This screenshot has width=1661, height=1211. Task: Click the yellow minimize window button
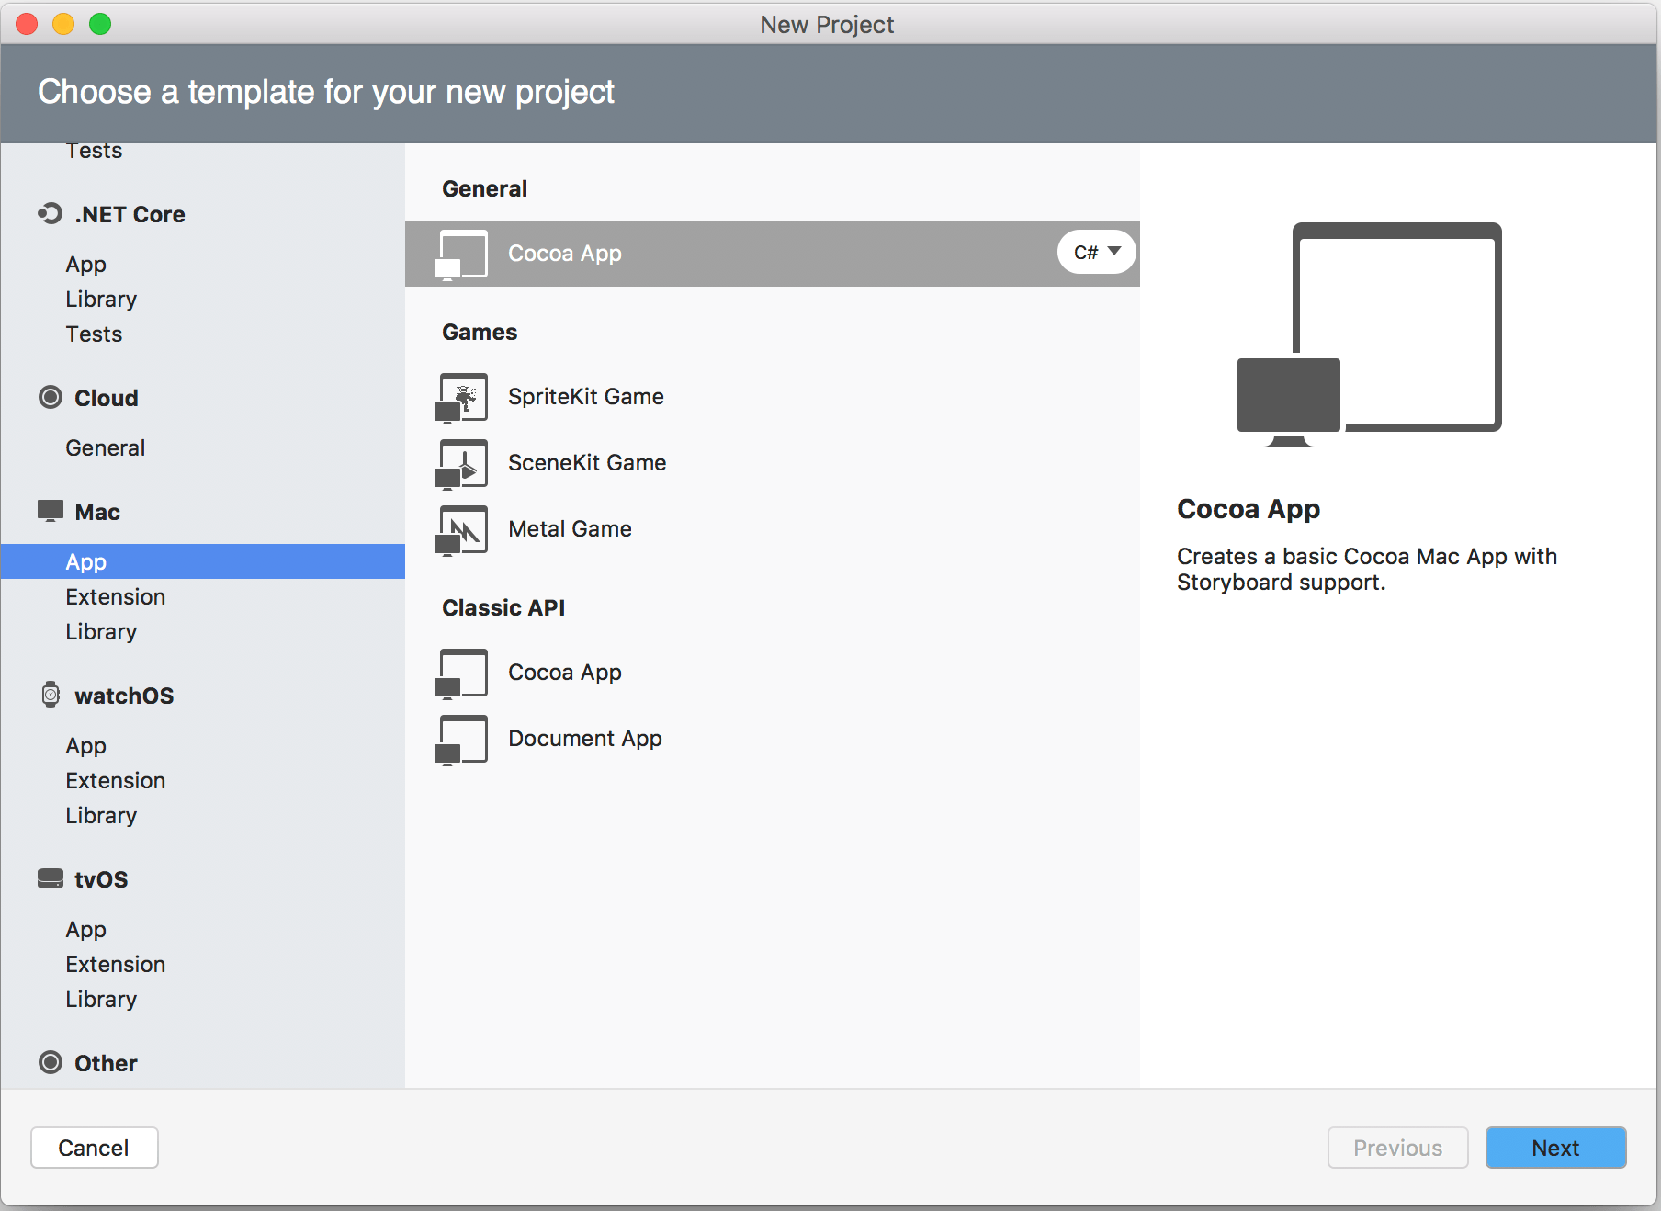click(63, 24)
